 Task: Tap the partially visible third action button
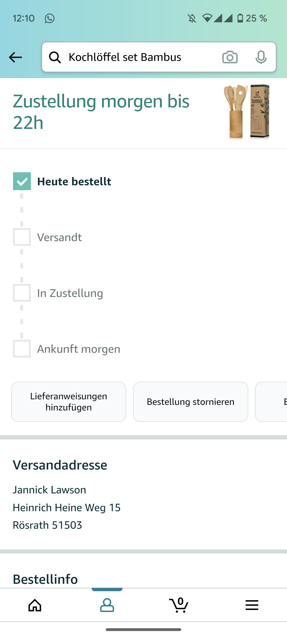(x=272, y=402)
